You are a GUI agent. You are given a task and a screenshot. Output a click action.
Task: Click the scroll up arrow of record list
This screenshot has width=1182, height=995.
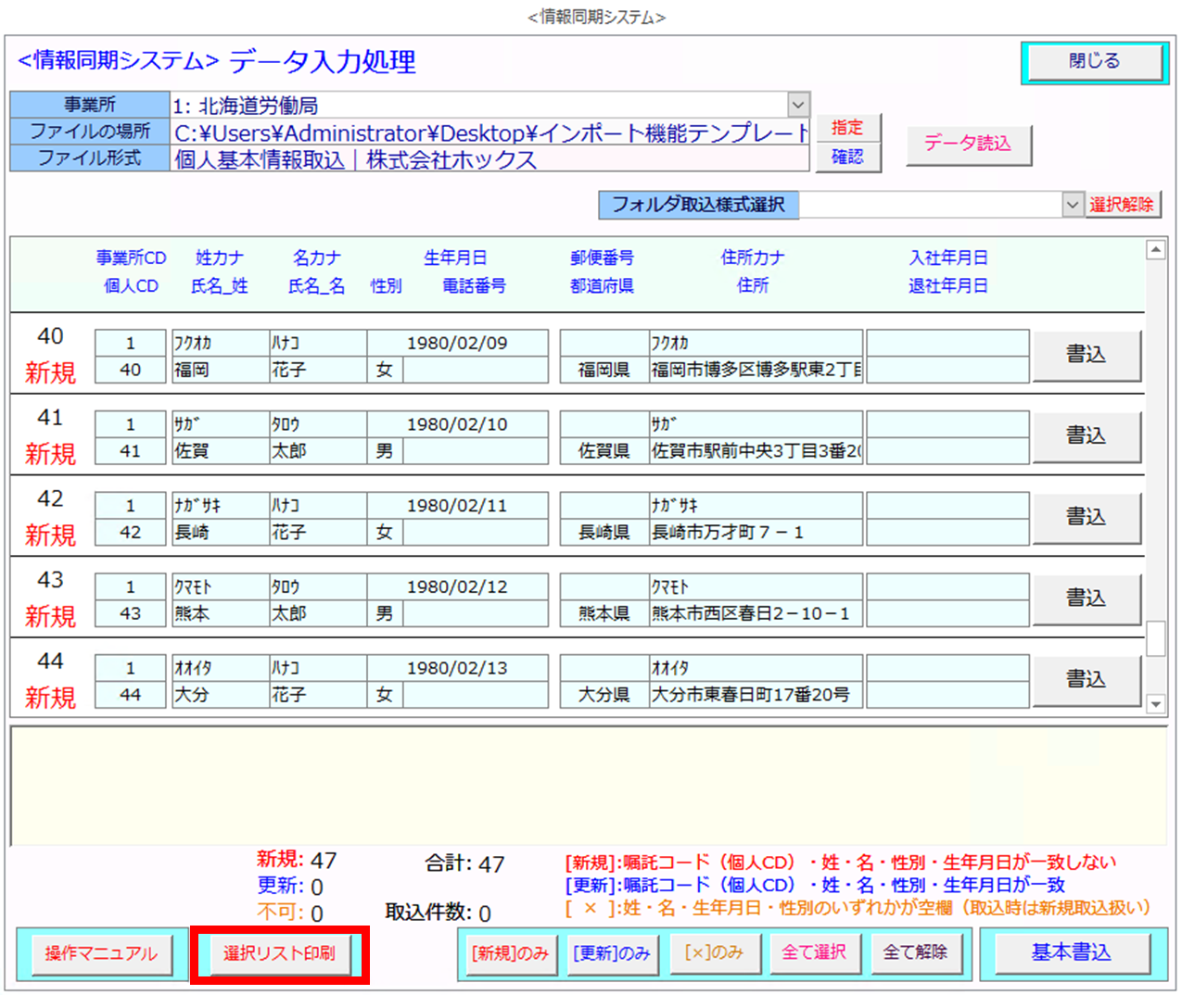(x=1155, y=250)
